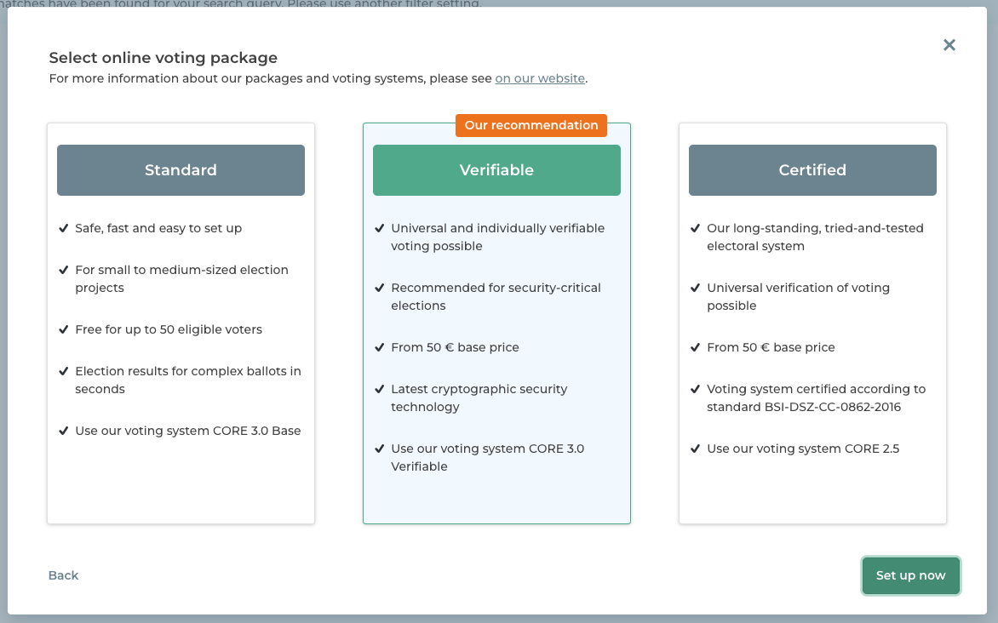Viewport: 998px width, 623px height.
Task: Click the 'Back' link
Action: pyautogui.click(x=63, y=575)
